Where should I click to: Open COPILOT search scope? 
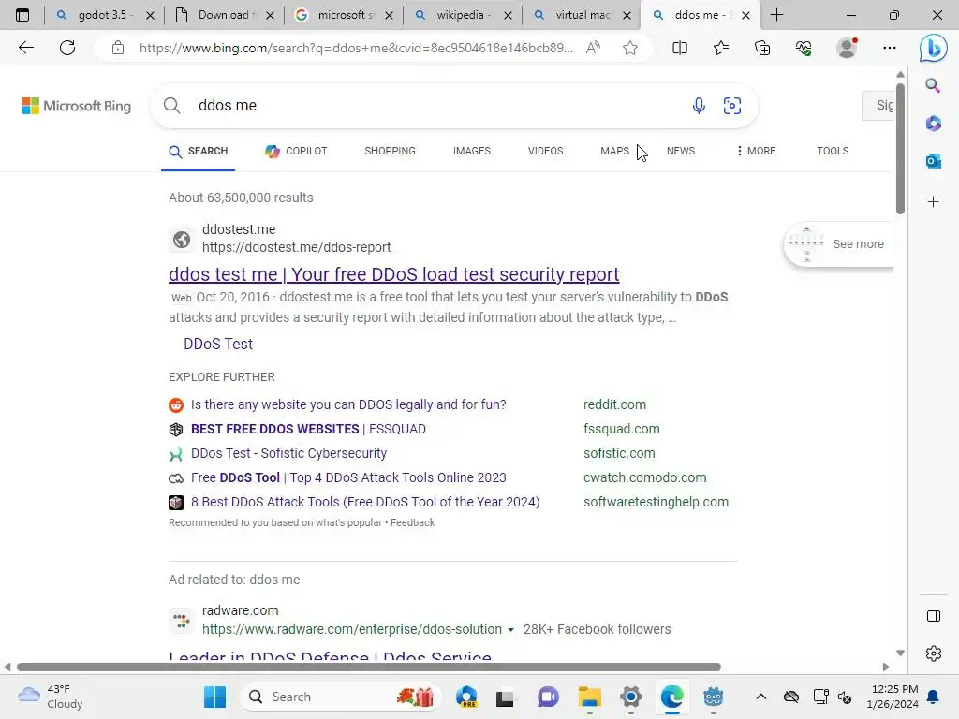(x=296, y=151)
